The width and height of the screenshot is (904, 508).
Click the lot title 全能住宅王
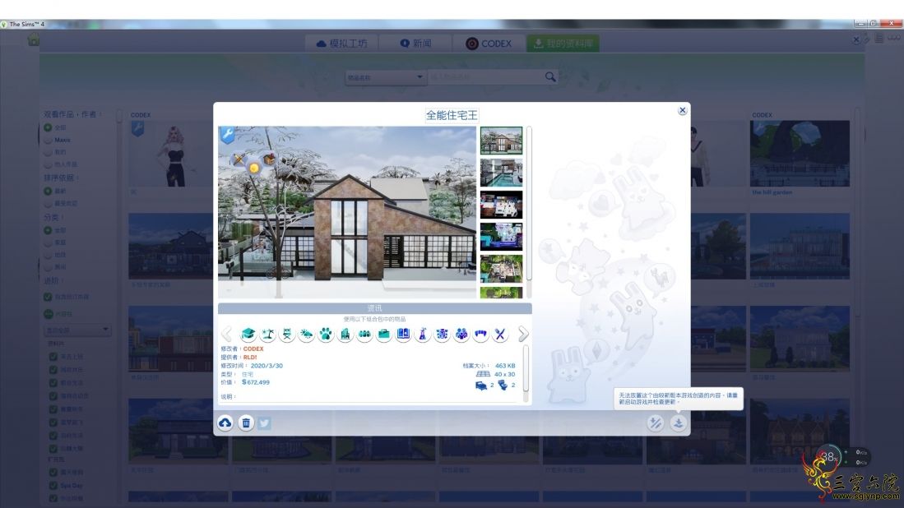[452, 115]
